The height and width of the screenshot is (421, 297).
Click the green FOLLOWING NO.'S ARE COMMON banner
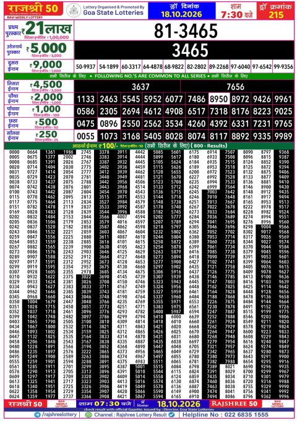tap(149, 76)
